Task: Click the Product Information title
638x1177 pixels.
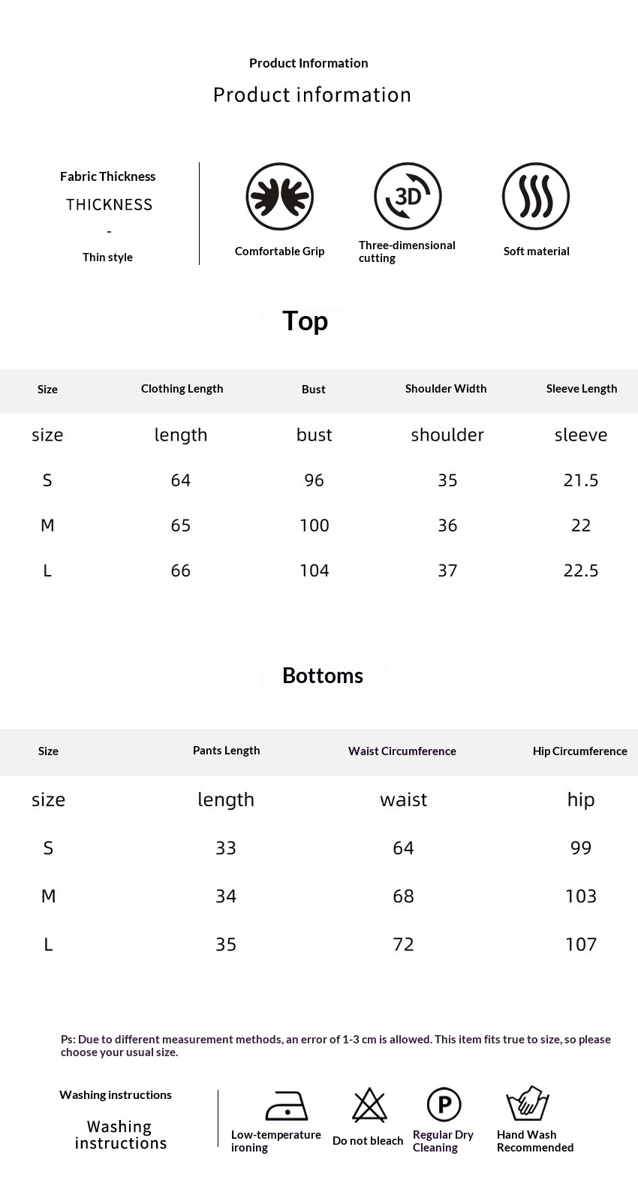Action: (x=308, y=63)
